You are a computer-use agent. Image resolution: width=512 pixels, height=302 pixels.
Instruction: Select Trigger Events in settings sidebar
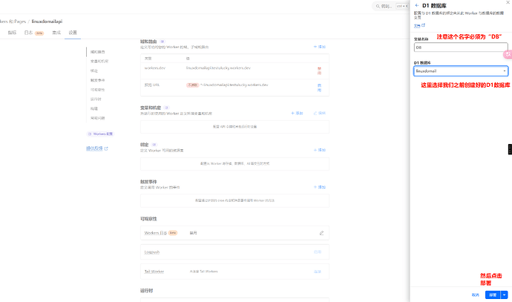[98, 80]
